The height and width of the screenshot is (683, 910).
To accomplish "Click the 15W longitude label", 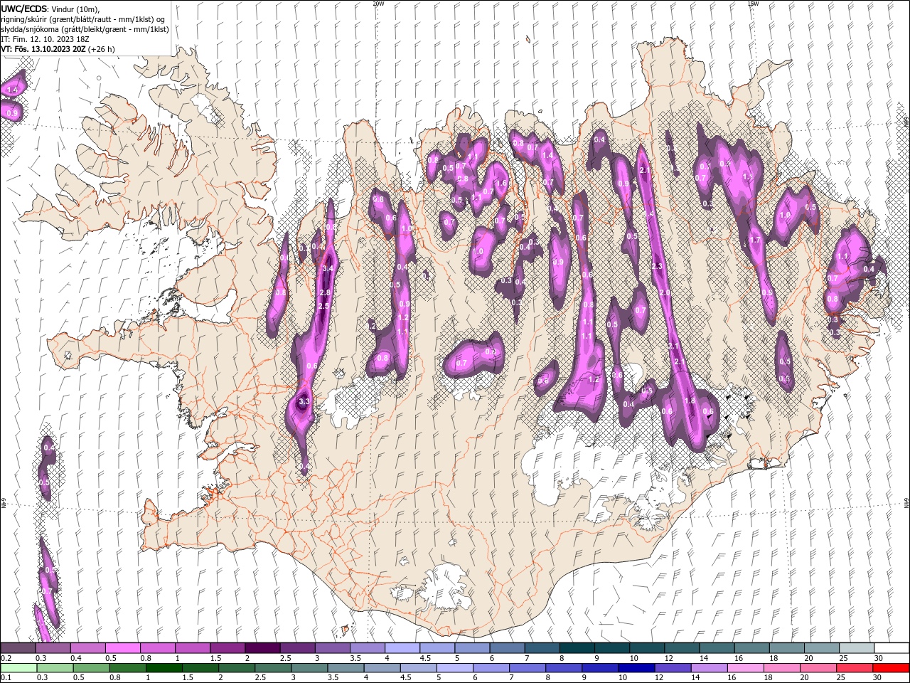I will pyautogui.click(x=753, y=4).
